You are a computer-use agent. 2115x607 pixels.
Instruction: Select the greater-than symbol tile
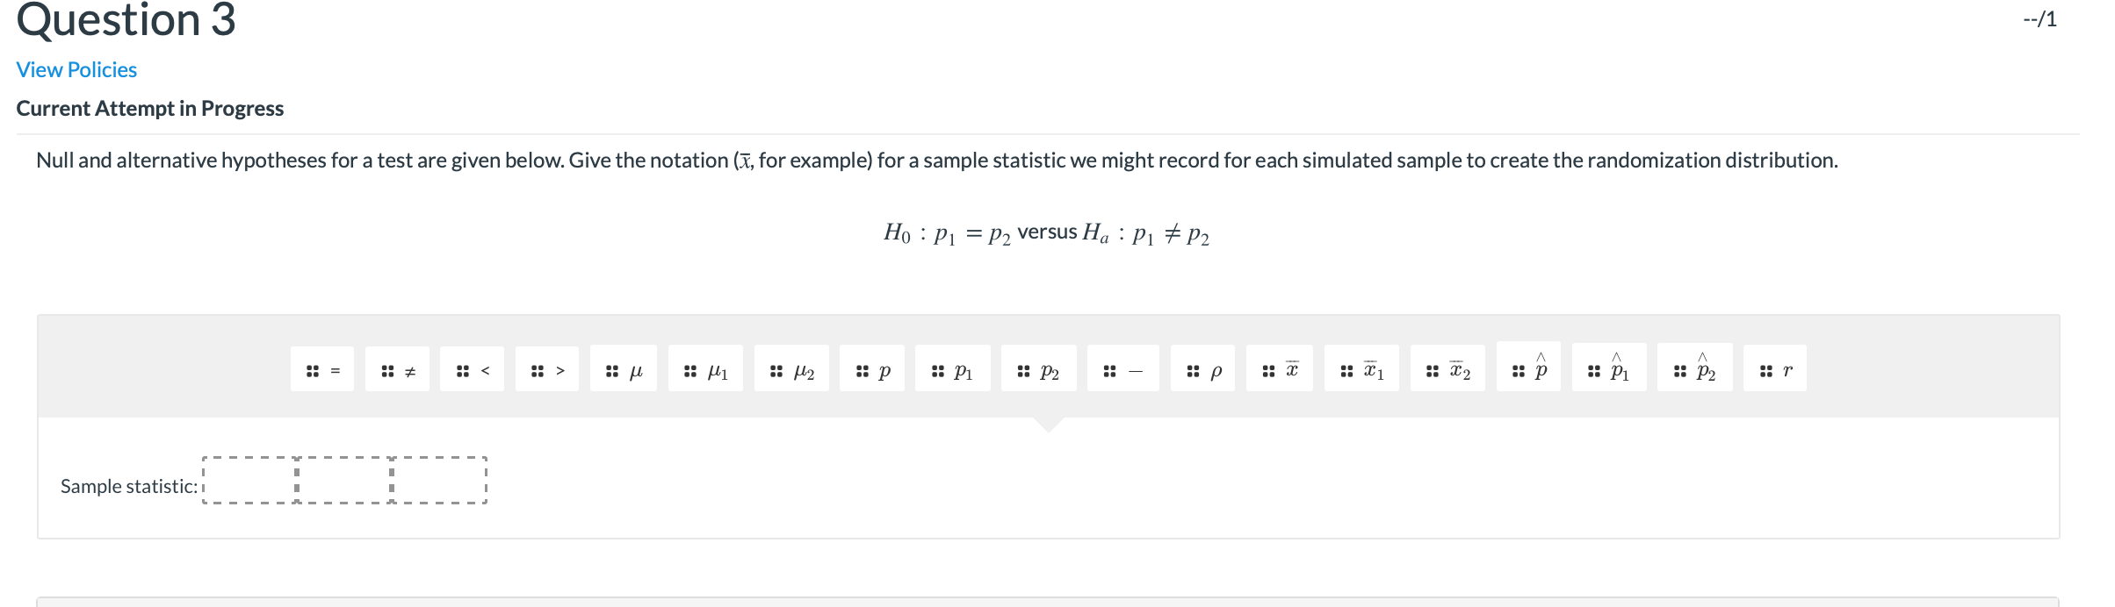pyautogui.click(x=548, y=369)
